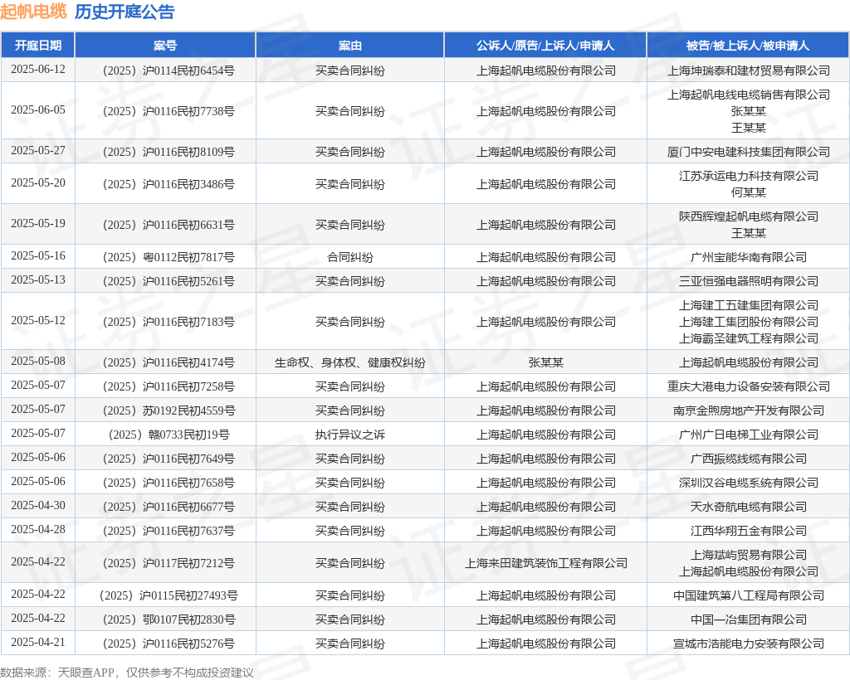The image size is (850, 680).
Task: Click the 历史开庭公告 heading
Action: (x=125, y=12)
